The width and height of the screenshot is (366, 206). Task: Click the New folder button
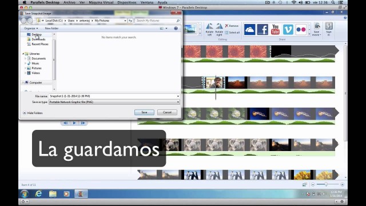tap(51, 28)
